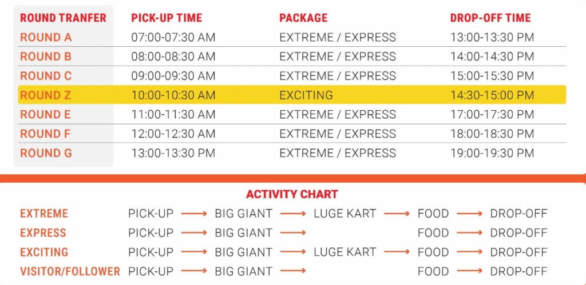Click the arrow after LUGE KART in the EXTREME row
586x285 pixels.
(397, 214)
